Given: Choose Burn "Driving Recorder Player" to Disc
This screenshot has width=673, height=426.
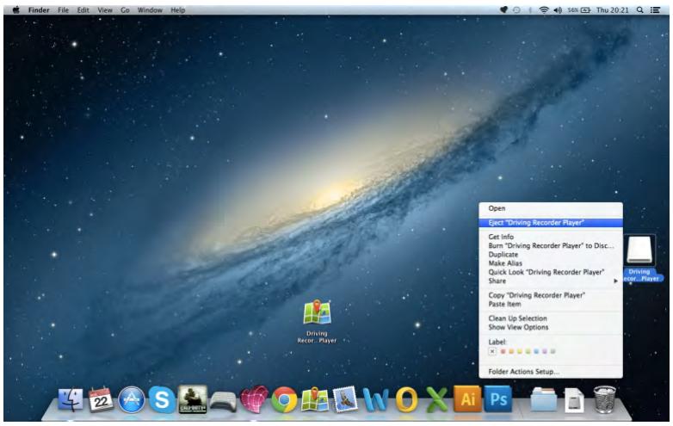Looking at the screenshot, I should click(x=551, y=246).
